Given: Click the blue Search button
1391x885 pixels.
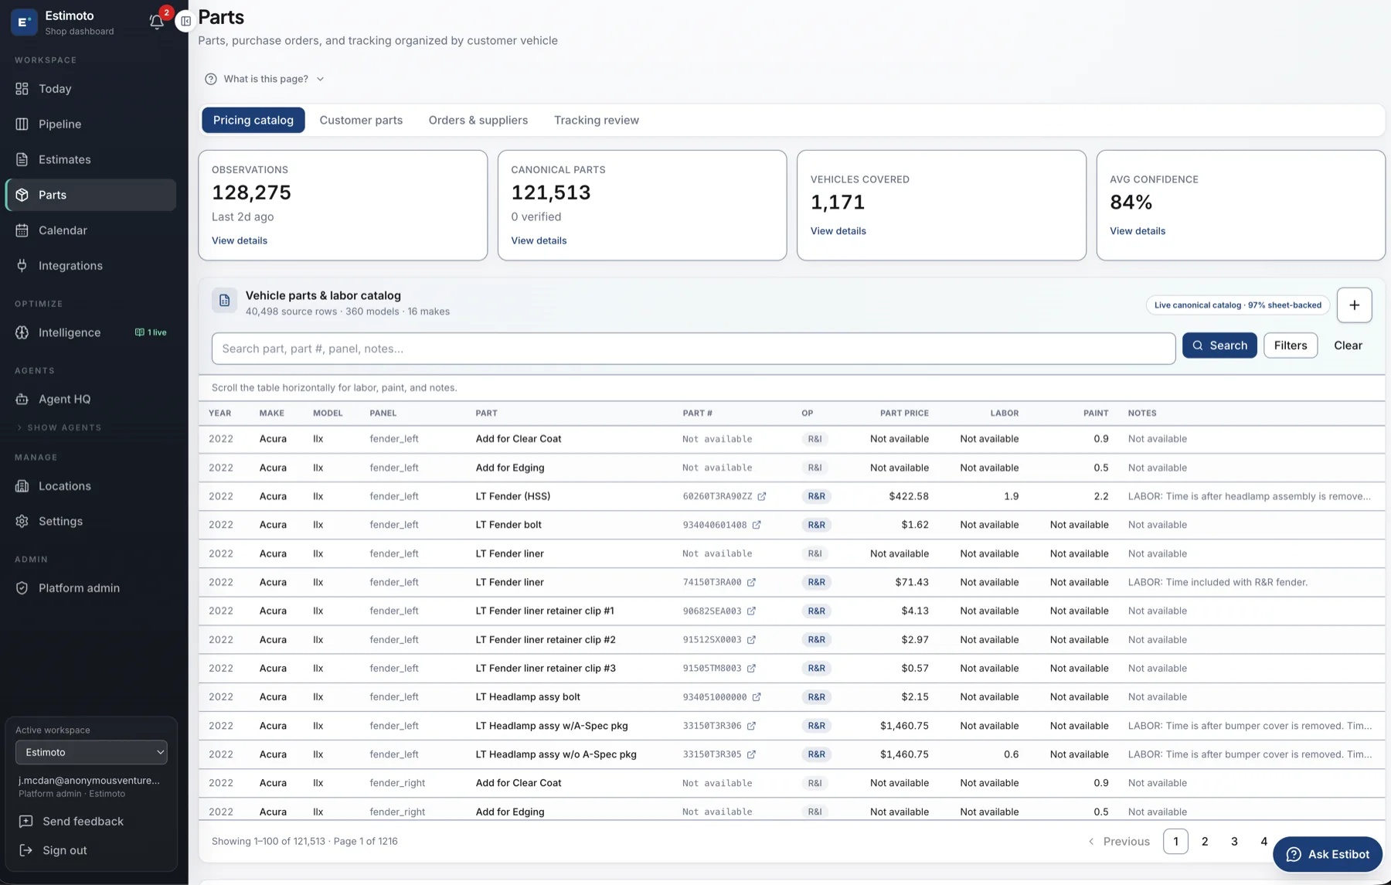Looking at the screenshot, I should coord(1219,345).
